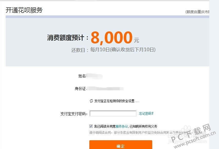Click the 还款日 每月10日 repayment text
The height and width of the screenshot is (149, 219).
click(x=113, y=50)
